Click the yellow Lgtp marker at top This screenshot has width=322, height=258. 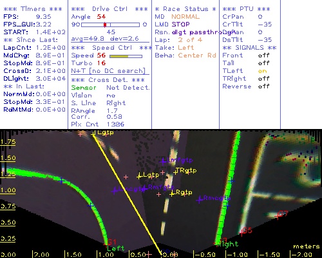point(93,134)
